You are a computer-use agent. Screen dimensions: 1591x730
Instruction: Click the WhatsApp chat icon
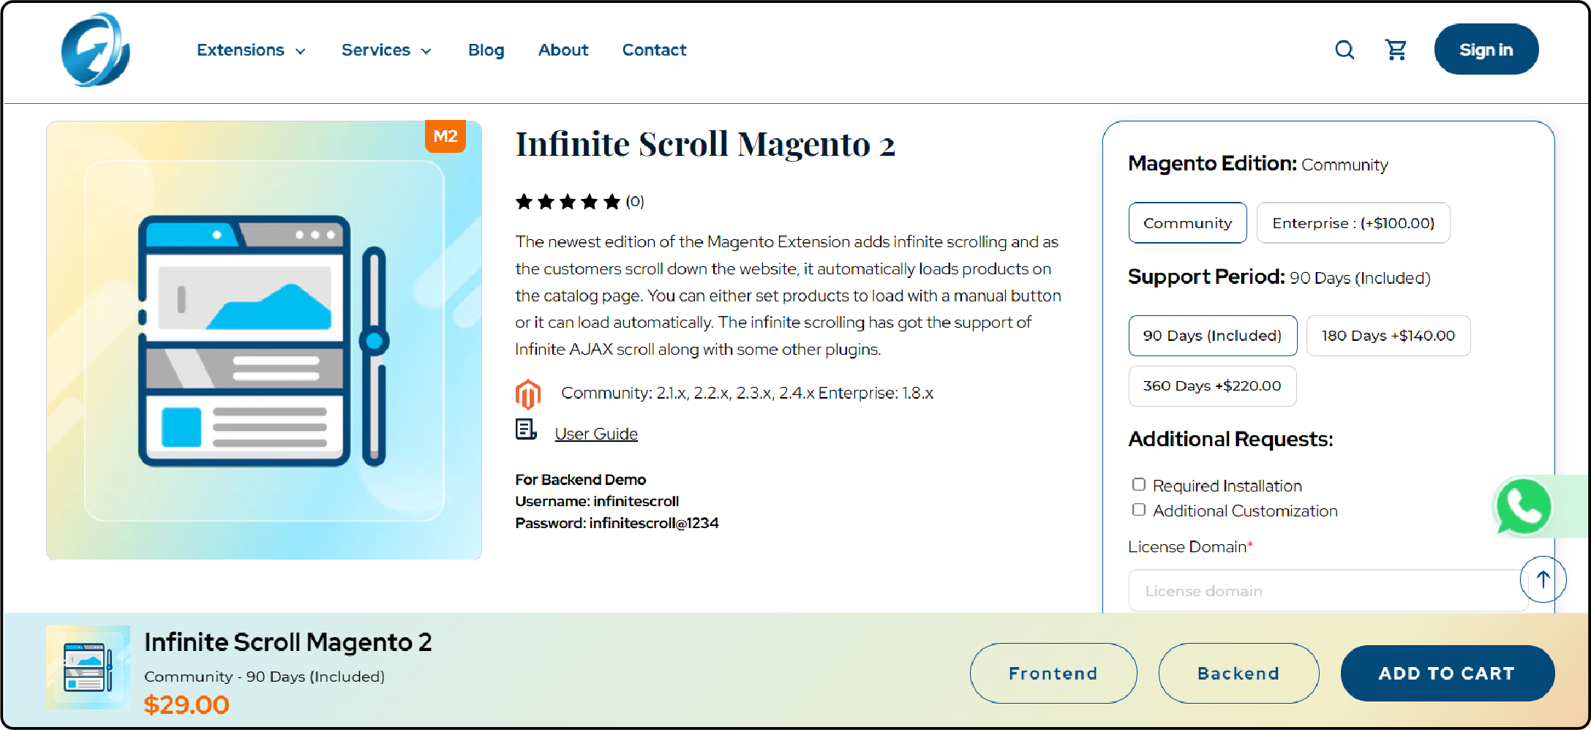[1524, 506]
